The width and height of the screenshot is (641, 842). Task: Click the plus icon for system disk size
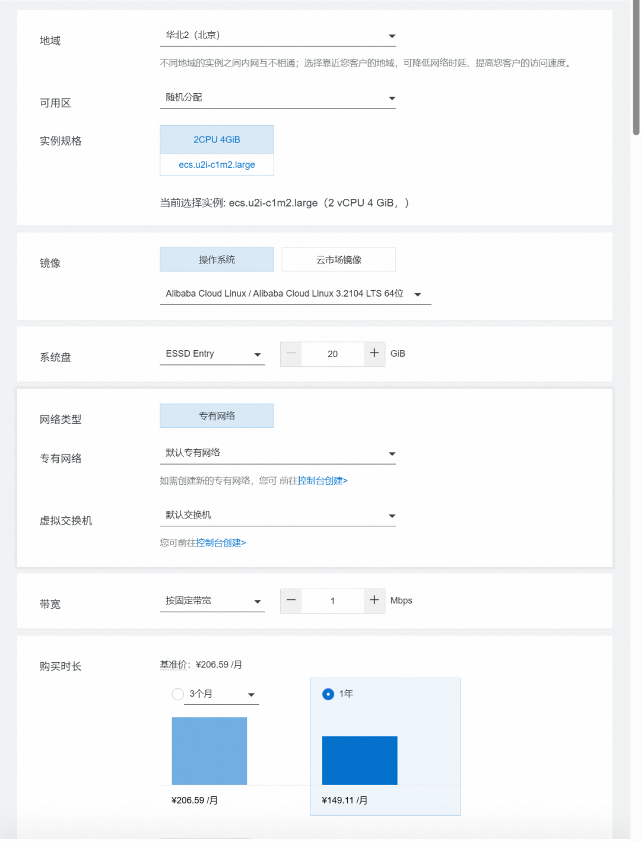tap(374, 354)
